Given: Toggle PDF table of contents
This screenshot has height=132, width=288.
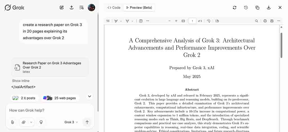Looking at the screenshot, I should pyautogui.click(x=108, y=21).
